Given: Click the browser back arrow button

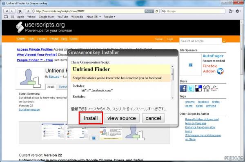Looking at the screenshot, I should click(7, 11).
